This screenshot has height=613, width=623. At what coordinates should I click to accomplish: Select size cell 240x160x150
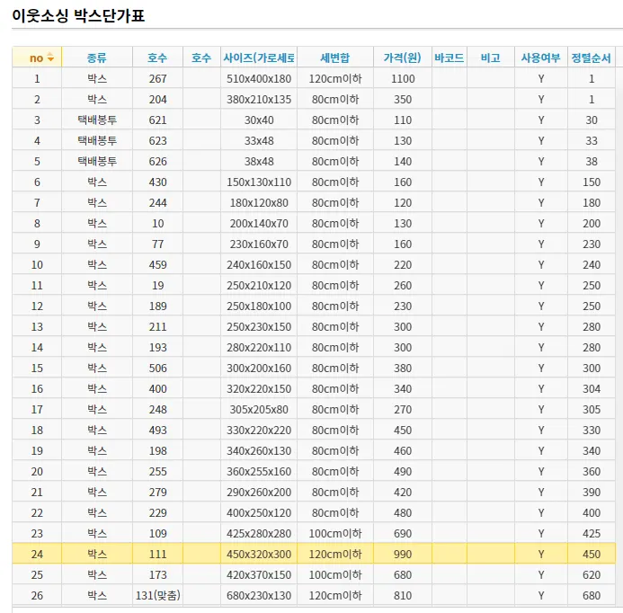click(259, 264)
